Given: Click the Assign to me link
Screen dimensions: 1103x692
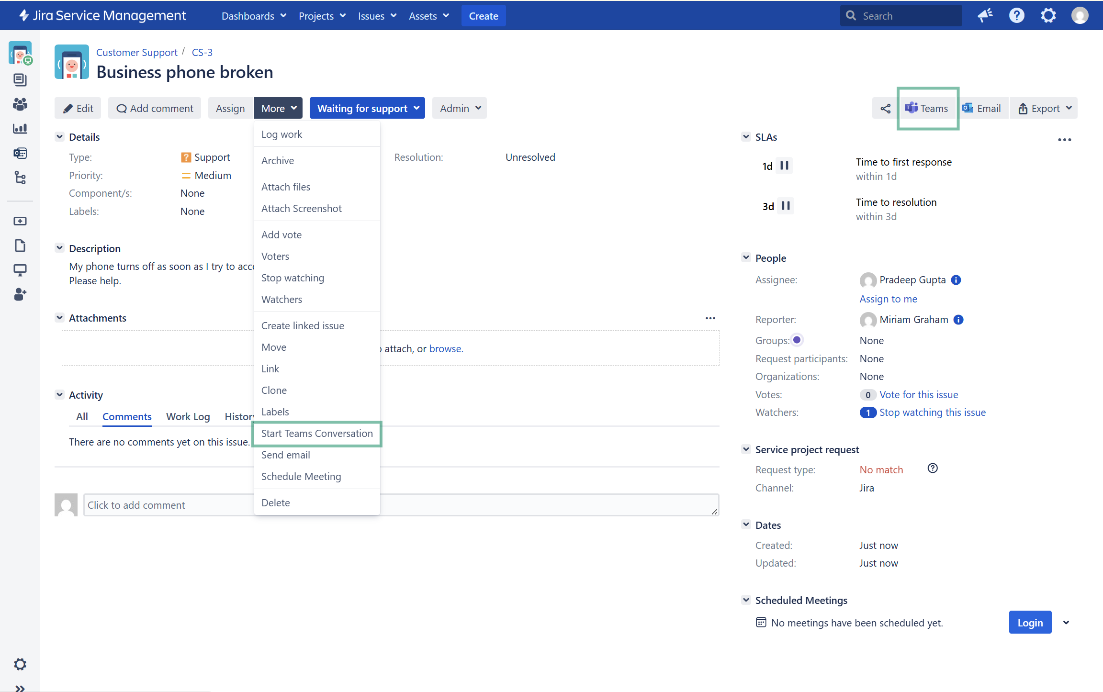Looking at the screenshot, I should pos(888,299).
